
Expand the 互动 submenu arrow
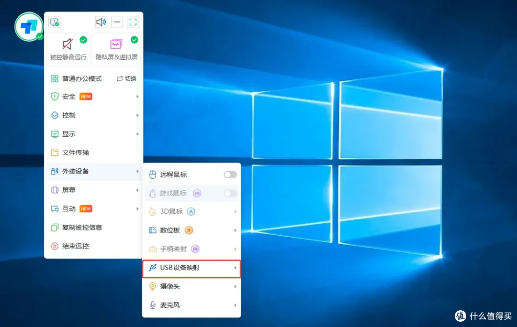click(x=137, y=209)
